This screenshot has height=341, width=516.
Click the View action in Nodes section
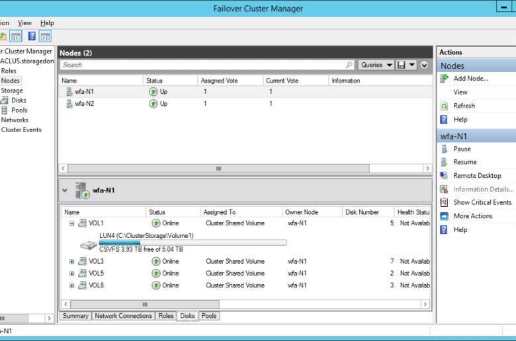[460, 93]
